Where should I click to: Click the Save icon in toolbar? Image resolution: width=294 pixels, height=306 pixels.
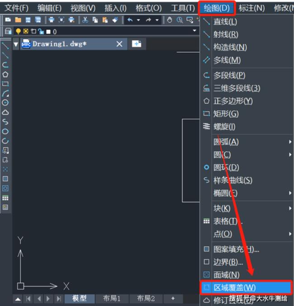click(x=28, y=20)
